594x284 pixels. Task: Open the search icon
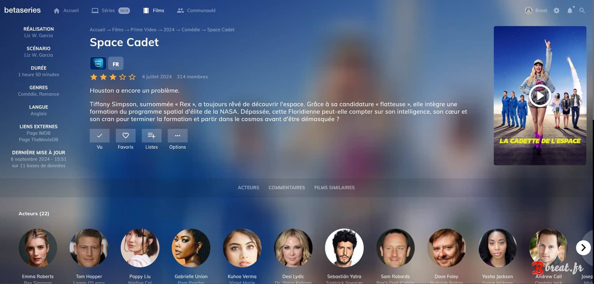tap(582, 10)
